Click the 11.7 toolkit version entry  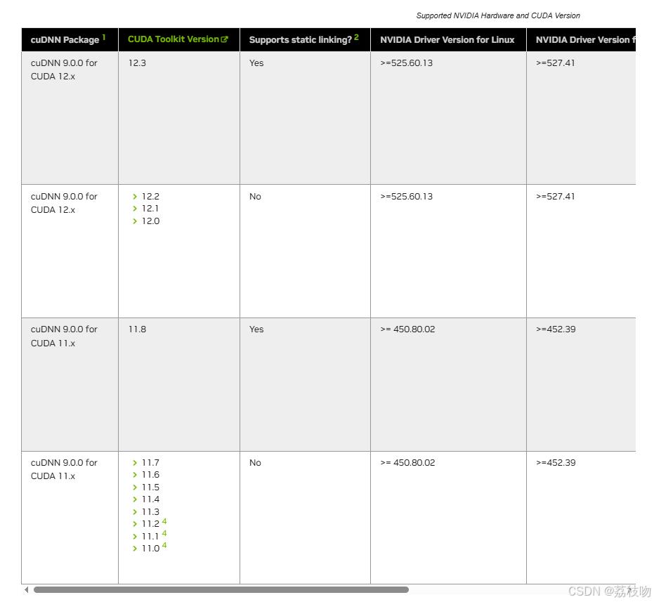point(150,463)
